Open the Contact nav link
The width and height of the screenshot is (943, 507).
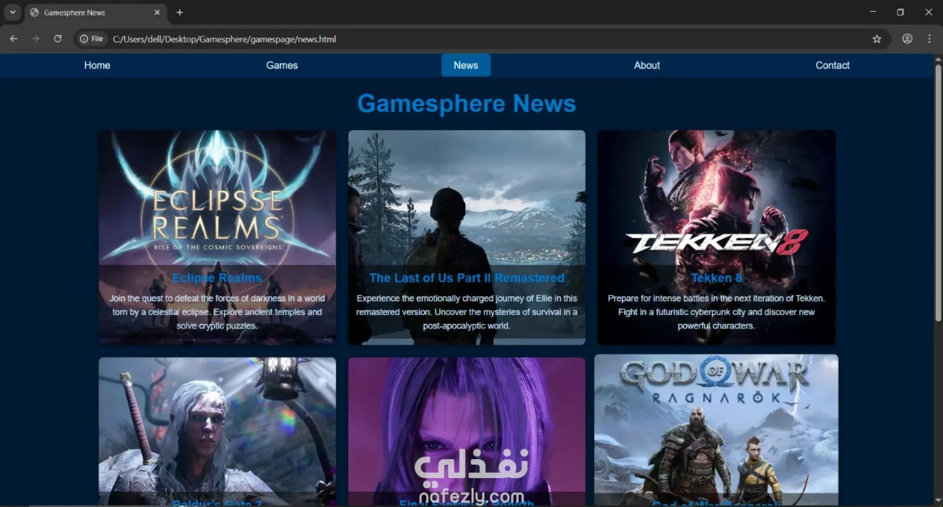point(832,65)
